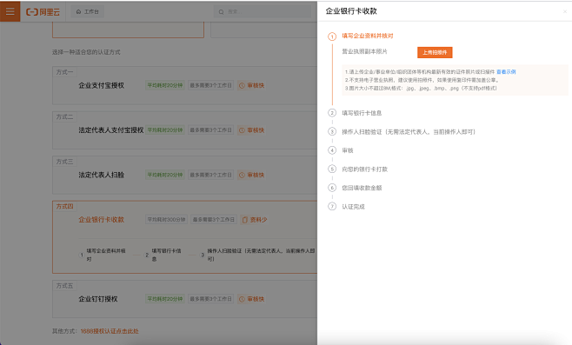Close the 企业银行卡收款 drawer
Image resolution: width=572 pixels, height=345 pixels.
565,11
